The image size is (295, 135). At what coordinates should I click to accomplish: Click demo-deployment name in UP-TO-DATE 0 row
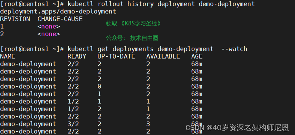(x=28, y=87)
